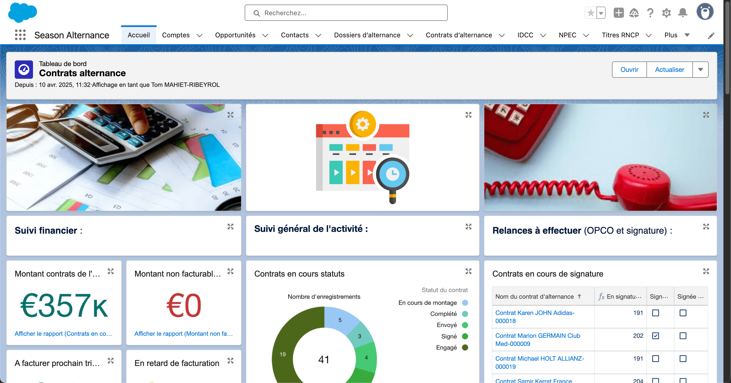The height and width of the screenshot is (383, 731).
Task: Open dropdown arrow next to Actualiser
Action: coord(700,70)
